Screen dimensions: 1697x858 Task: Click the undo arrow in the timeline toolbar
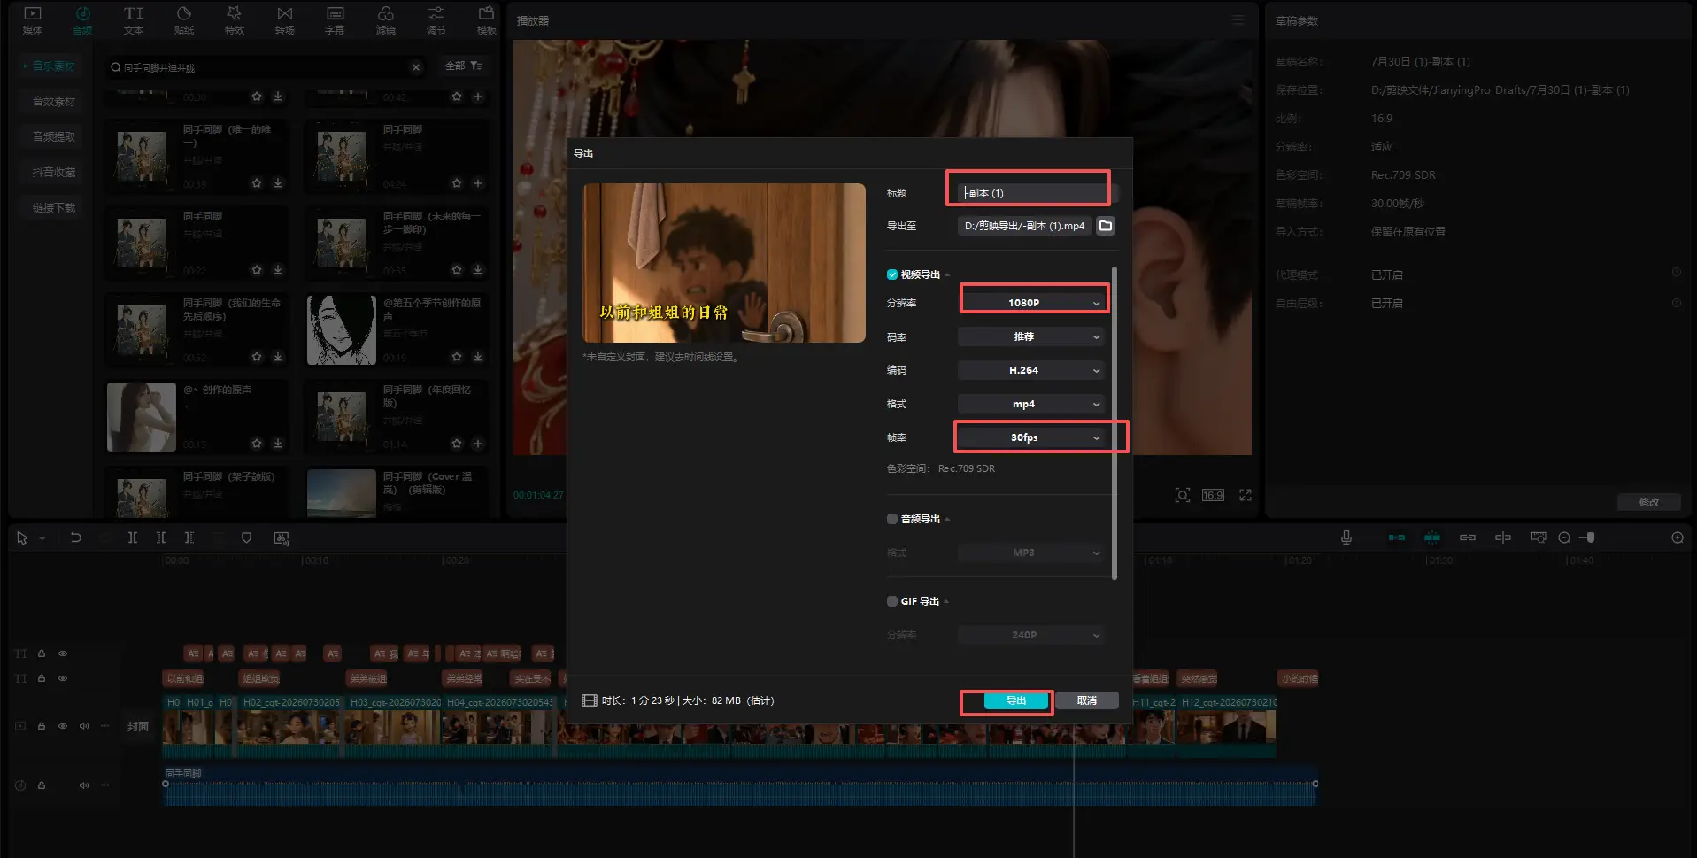point(76,537)
